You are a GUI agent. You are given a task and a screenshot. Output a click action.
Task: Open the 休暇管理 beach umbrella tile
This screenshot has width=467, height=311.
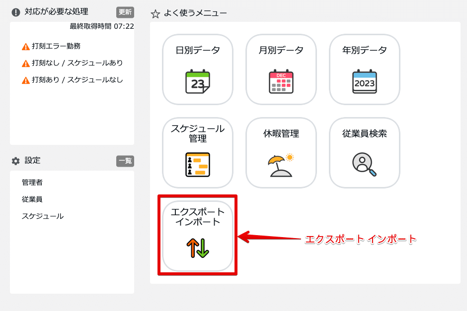point(281,153)
